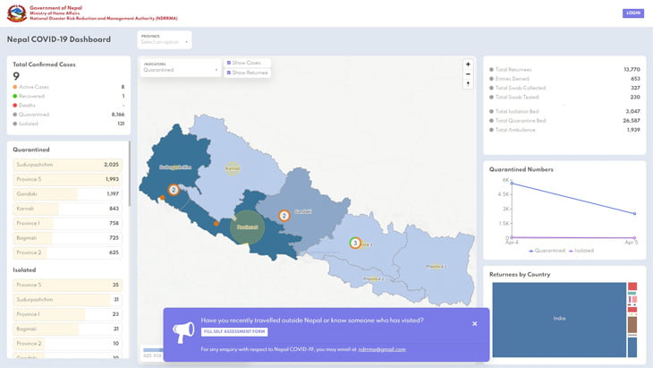Click the green-ringed cluster marker showing 3
The width and height of the screenshot is (653, 368).
pos(355,243)
